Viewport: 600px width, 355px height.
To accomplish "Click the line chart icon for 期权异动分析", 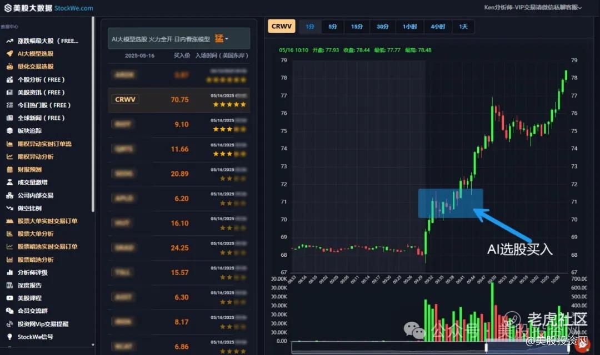I will pos(9,156).
